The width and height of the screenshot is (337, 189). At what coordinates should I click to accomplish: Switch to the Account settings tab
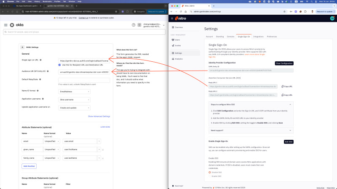(x=209, y=37)
